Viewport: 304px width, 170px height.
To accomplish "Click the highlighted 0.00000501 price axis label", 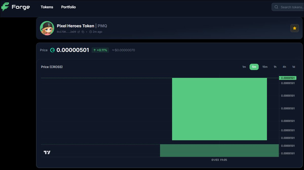I will coord(288,78).
